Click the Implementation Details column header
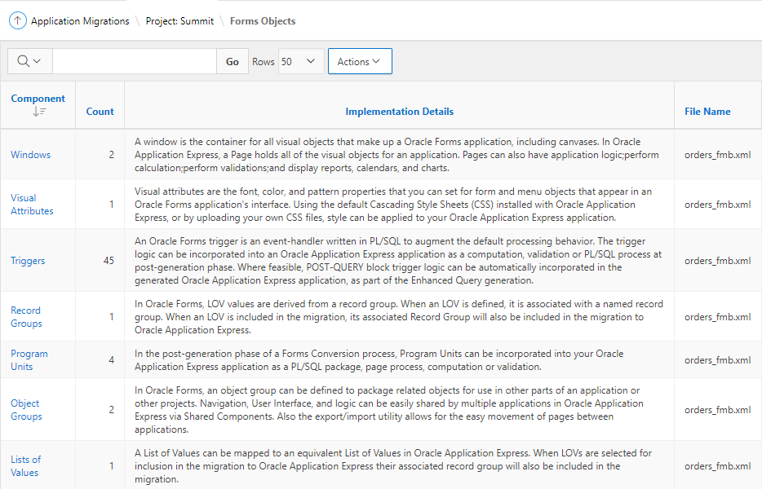 point(399,111)
